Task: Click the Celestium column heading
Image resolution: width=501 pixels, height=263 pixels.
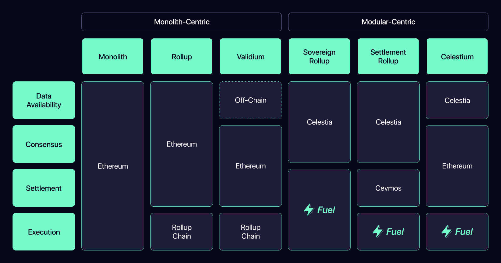Action: point(457,56)
